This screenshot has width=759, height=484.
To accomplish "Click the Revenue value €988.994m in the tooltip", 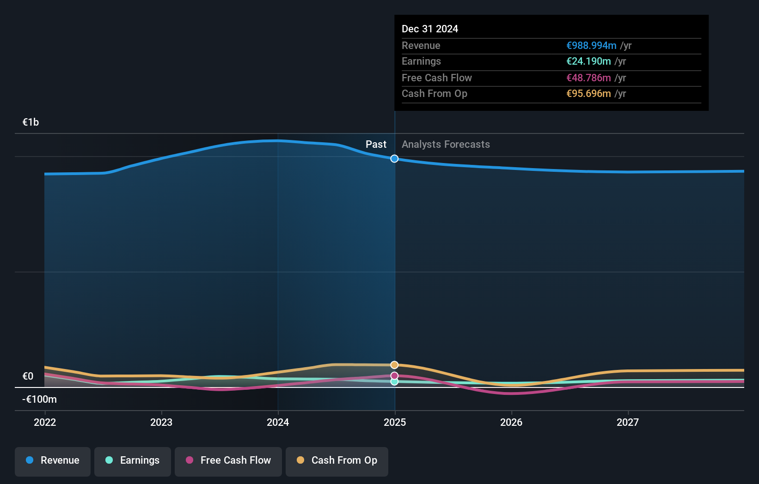I will point(592,45).
